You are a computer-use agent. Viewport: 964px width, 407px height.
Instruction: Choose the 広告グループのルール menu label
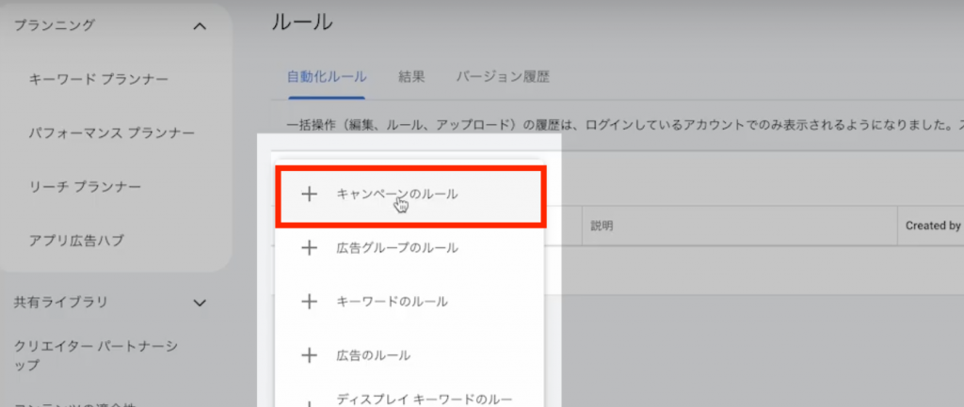(x=396, y=248)
